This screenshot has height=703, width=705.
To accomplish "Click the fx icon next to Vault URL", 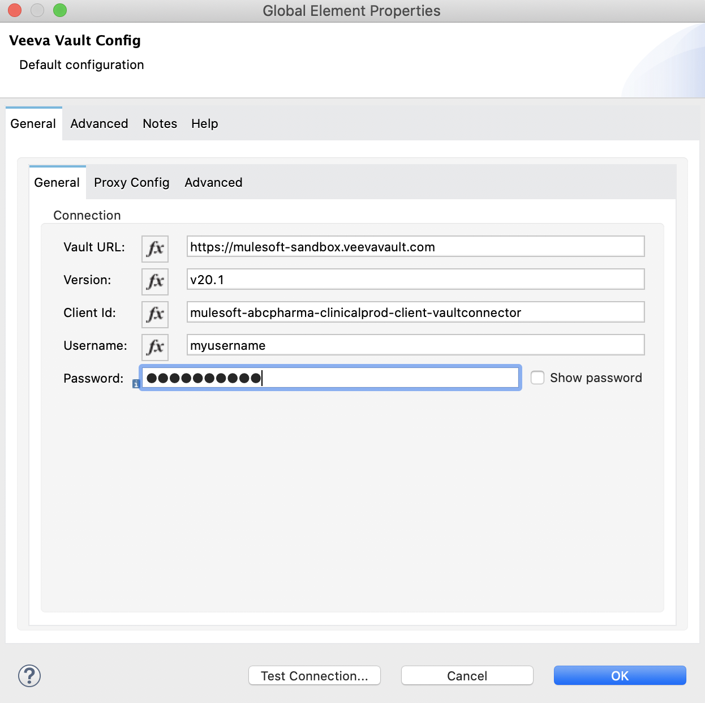I will pyautogui.click(x=154, y=248).
